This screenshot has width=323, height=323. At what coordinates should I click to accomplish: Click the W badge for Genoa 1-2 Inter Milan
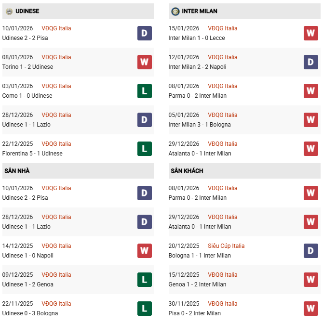click(x=310, y=280)
